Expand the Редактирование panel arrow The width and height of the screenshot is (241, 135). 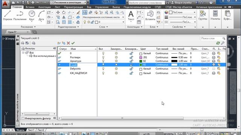coord(78,27)
